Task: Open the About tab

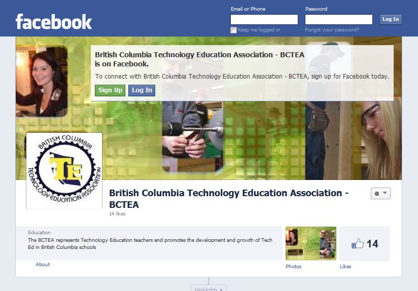Action: (x=43, y=264)
